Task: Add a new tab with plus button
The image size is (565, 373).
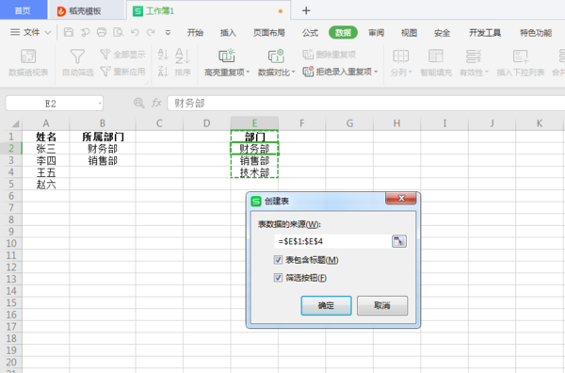Action: point(306,10)
